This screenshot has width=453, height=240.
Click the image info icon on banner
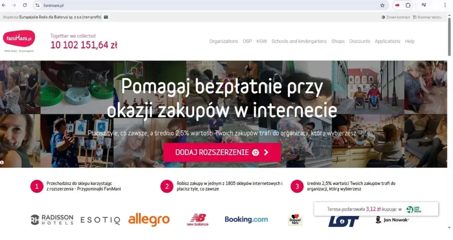pos(2,162)
